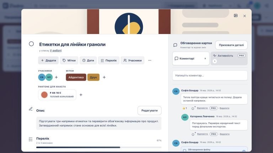Click the thumbs-up reaction on Софія's comment
Image resolution: width=273 pixels, height=153 pixels.
point(184,108)
